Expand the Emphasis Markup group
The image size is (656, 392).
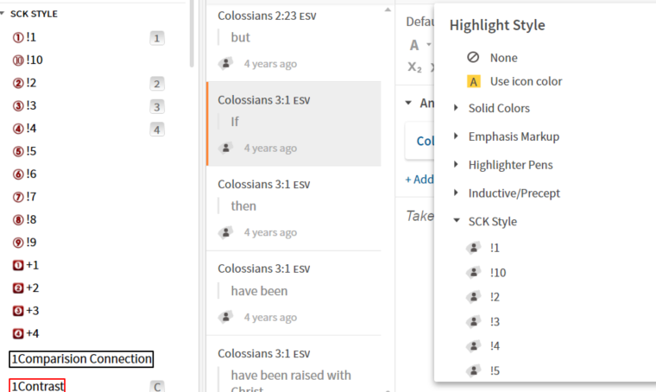click(x=456, y=136)
